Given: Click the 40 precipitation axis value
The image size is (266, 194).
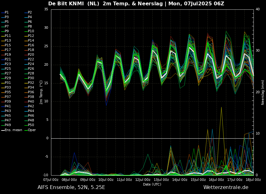Looking at the screenshot, I should (x=258, y=9).
